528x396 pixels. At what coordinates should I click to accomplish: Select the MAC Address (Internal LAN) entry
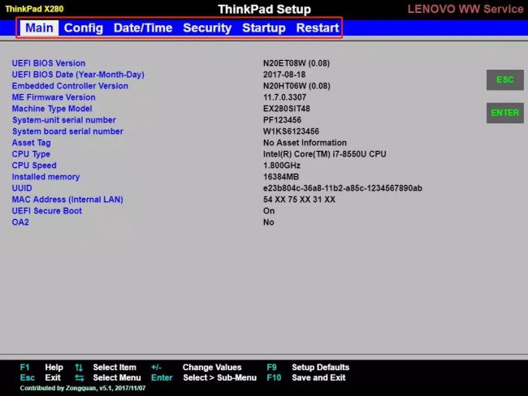point(67,200)
